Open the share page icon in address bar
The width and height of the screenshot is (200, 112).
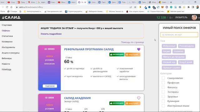coord(131,7)
